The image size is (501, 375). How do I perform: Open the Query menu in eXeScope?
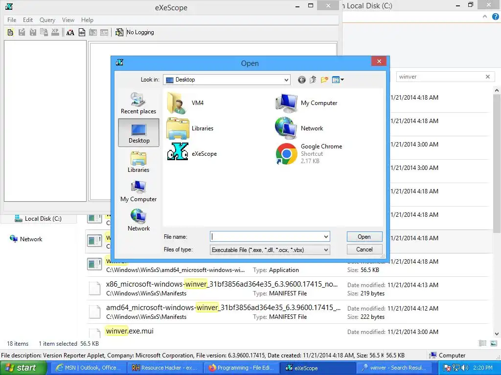[47, 20]
